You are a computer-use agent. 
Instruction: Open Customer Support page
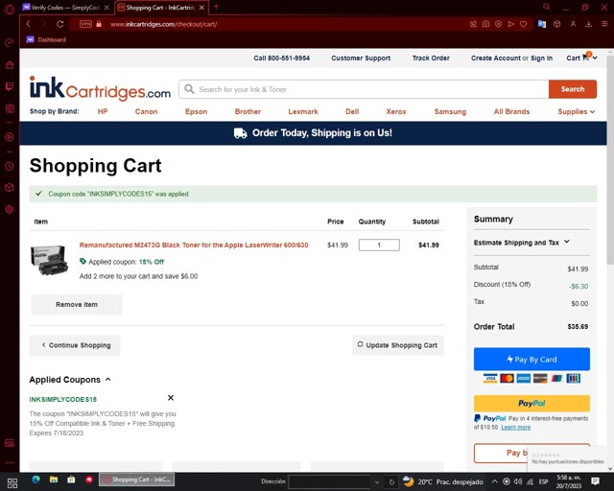tap(361, 58)
